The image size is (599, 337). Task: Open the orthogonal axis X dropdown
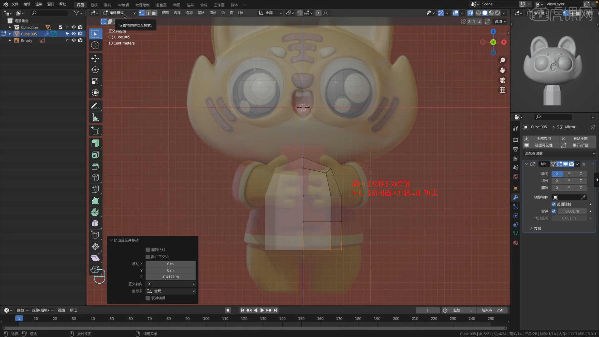coord(171,284)
